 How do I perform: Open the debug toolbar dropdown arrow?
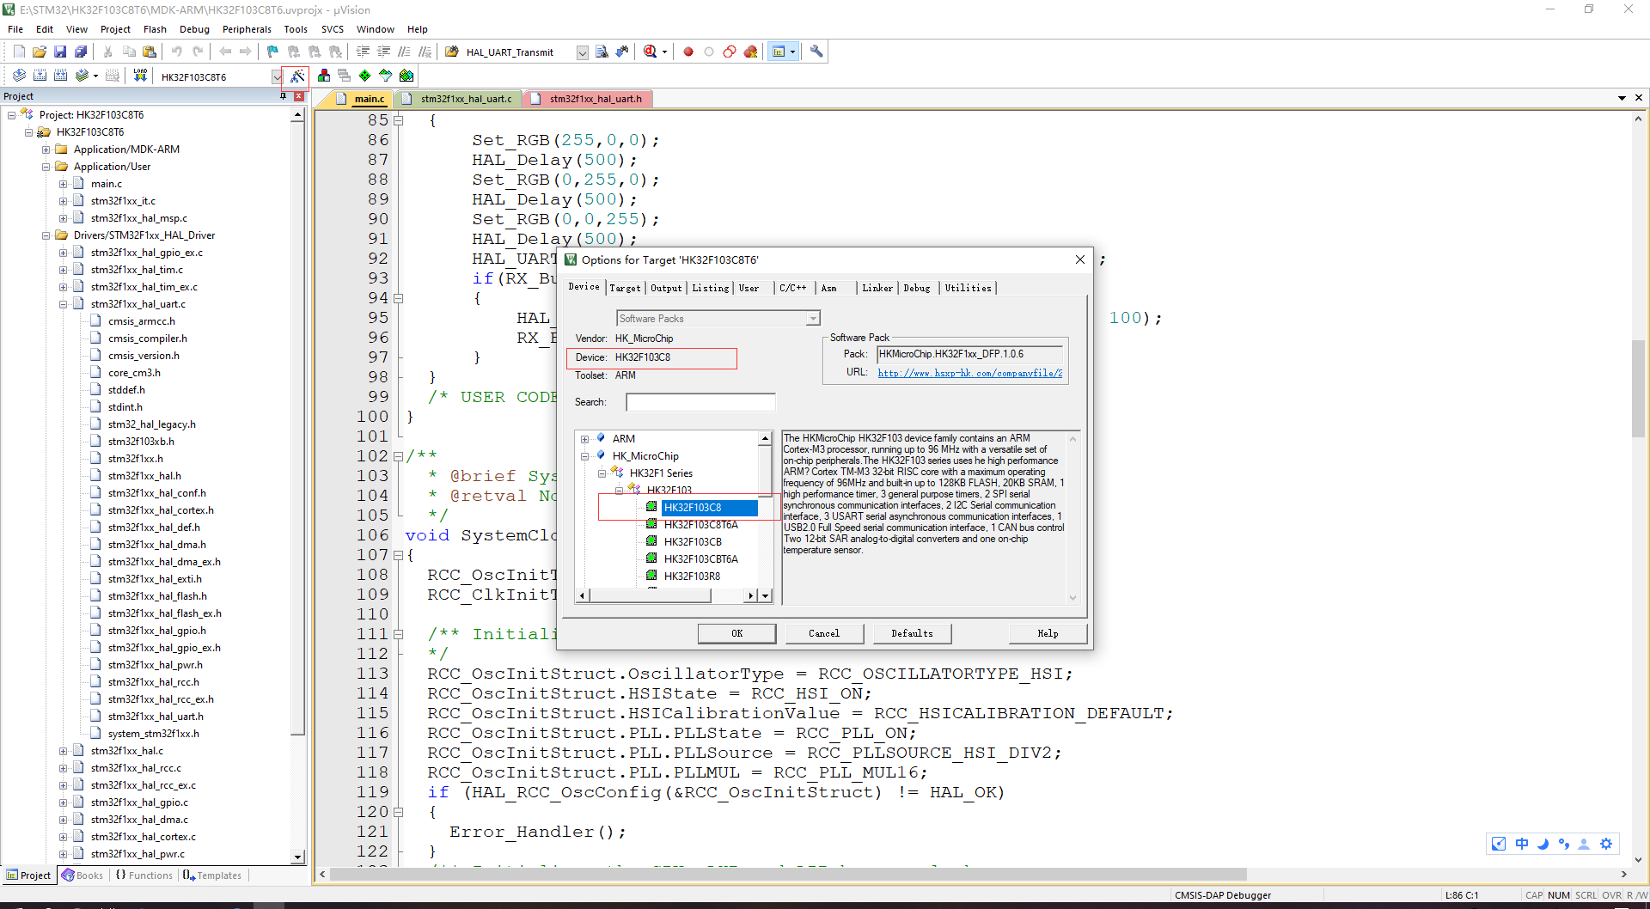click(x=664, y=52)
